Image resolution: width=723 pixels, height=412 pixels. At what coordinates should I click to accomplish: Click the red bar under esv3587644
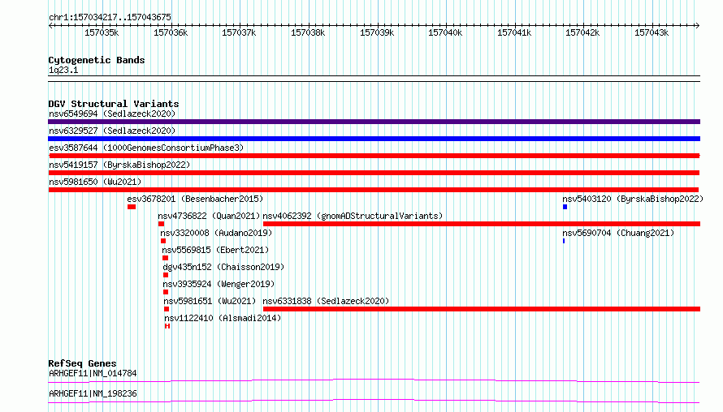coord(374,156)
